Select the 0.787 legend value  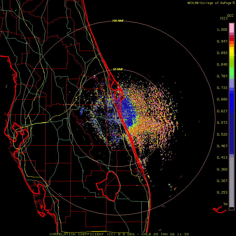point(222,76)
